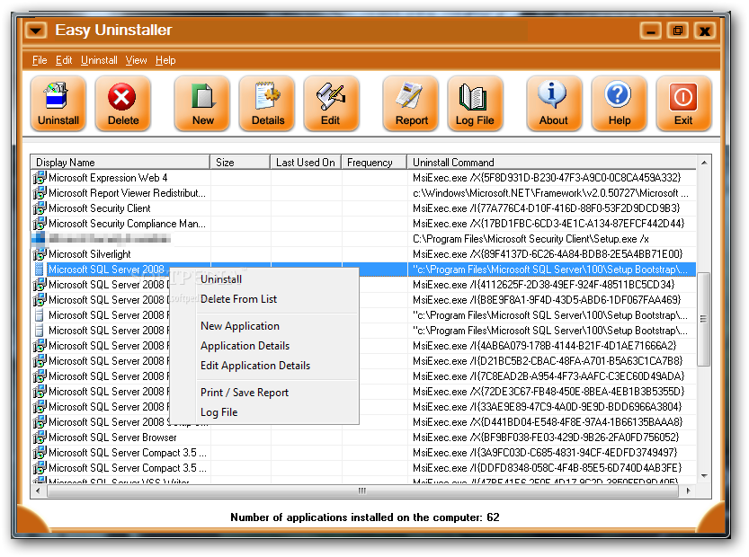The height and width of the screenshot is (557, 749).
Task: Click the list's vertical scrollbar thumb
Action: (703, 319)
